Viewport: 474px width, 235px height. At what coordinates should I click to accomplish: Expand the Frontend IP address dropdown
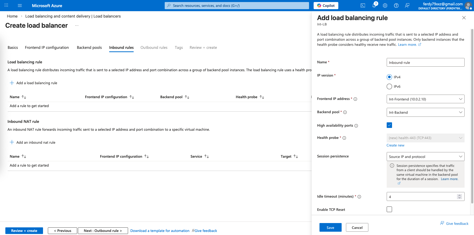point(425,99)
